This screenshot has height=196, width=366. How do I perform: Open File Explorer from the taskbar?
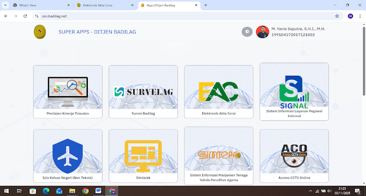72,191
